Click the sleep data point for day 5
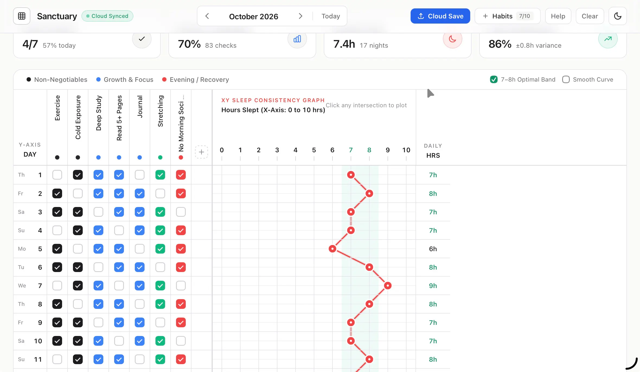This screenshot has width=640, height=372. pyautogui.click(x=332, y=249)
